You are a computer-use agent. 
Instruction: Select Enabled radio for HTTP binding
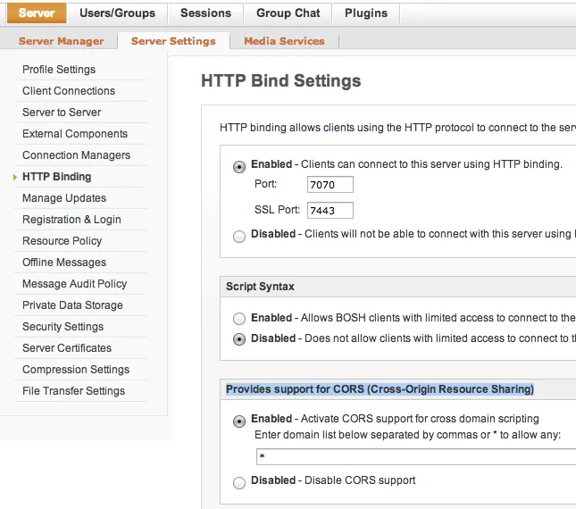pos(238,166)
